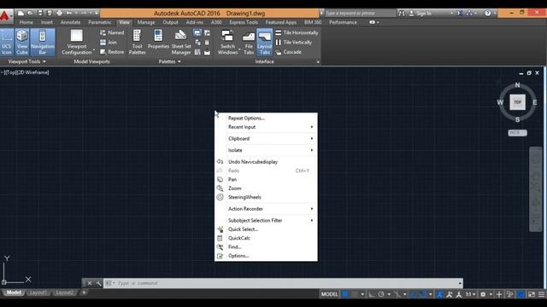Close the command line with X icon

point(90,283)
